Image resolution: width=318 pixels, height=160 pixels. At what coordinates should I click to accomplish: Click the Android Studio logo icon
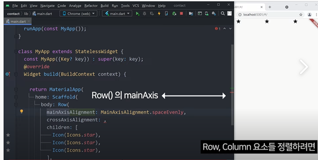click(7, 5)
